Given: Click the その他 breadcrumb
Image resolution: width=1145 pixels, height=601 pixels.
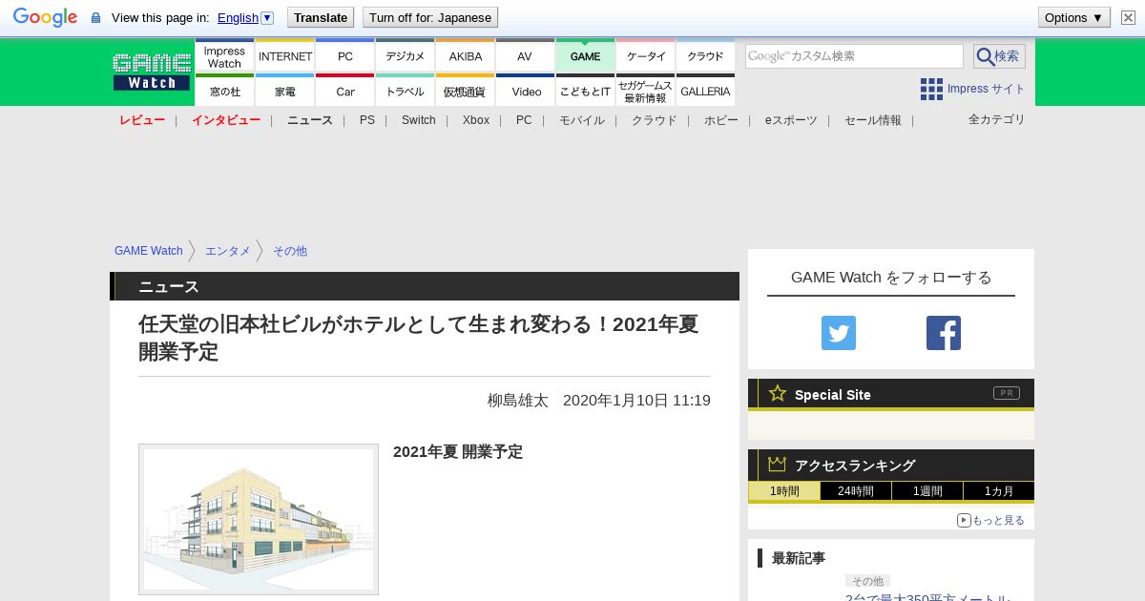Looking at the screenshot, I should coord(290,251).
